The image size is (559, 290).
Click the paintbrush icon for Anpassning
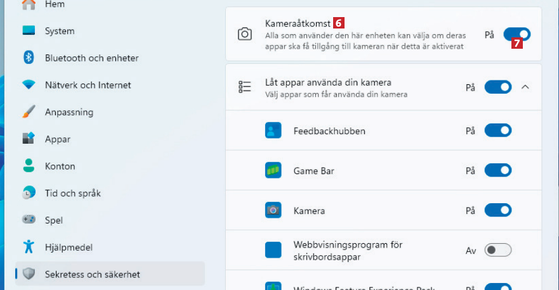(x=29, y=111)
